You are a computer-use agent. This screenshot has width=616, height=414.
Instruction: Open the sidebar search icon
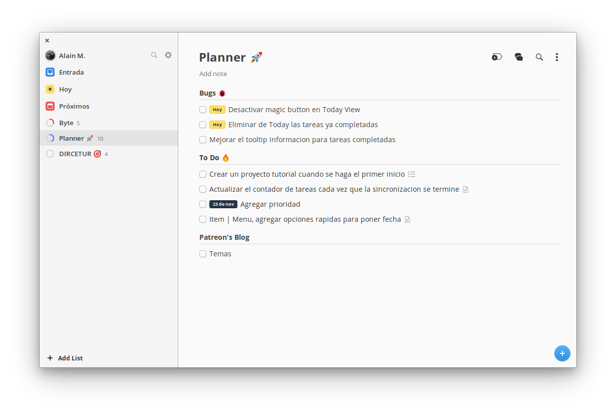click(x=154, y=55)
